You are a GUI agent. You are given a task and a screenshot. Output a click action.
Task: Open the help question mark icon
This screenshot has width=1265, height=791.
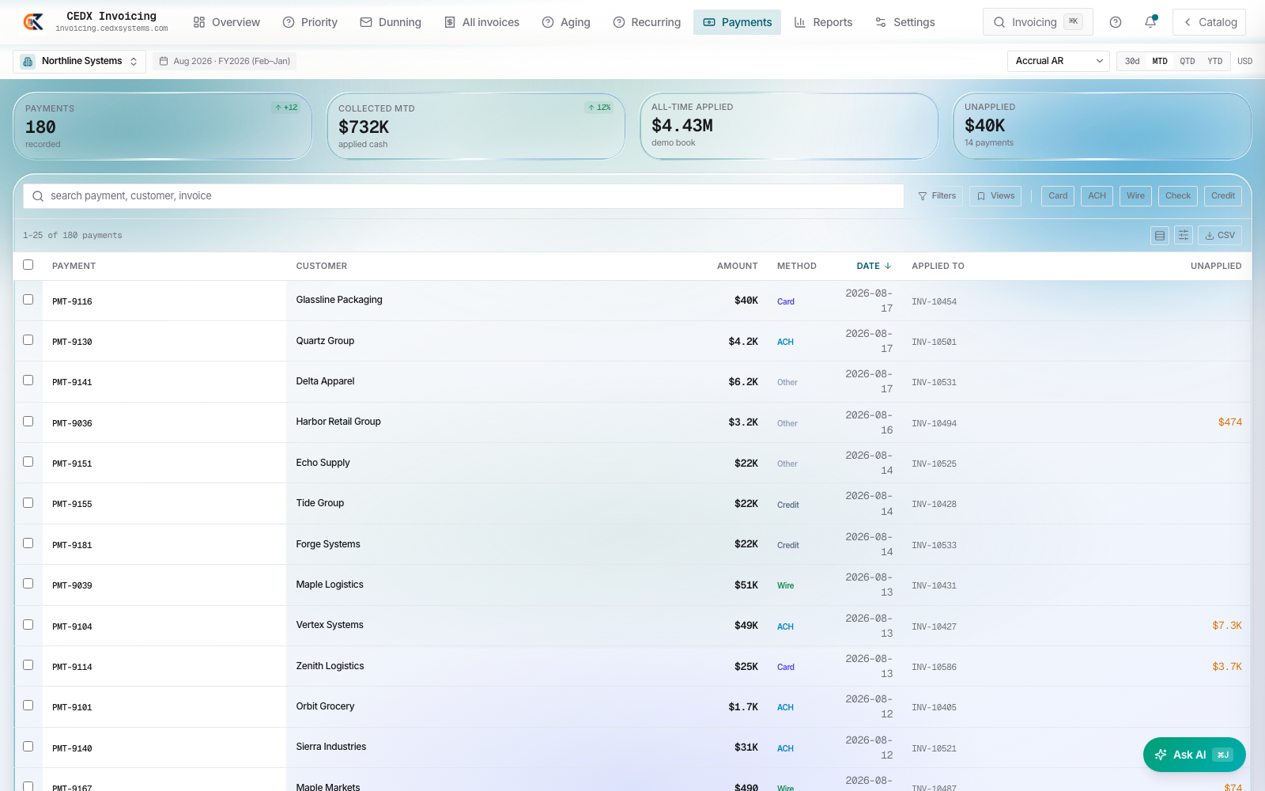click(x=1116, y=22)
